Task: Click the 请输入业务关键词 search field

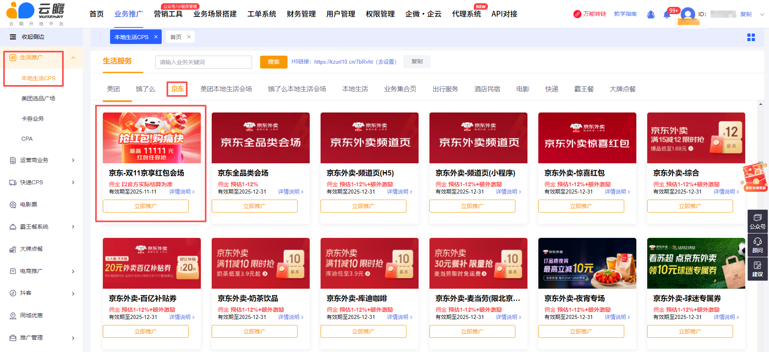Action: click(x=203, y=62)
